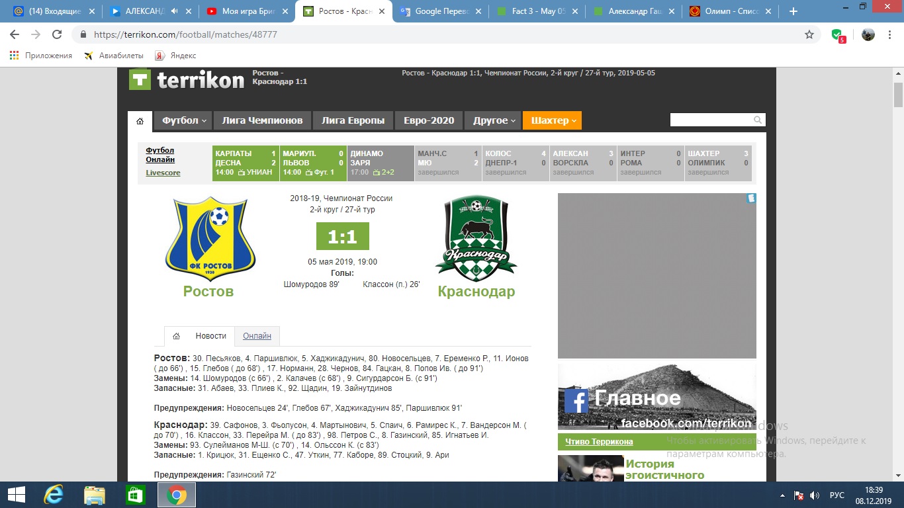Select the home icon match tab
The image size is (904, 508).
point(176,336)
